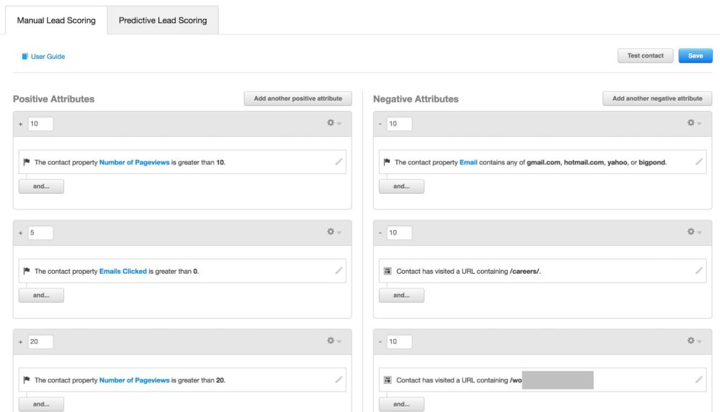Open gear settings for /wo URL rule

tap(694, 340)
